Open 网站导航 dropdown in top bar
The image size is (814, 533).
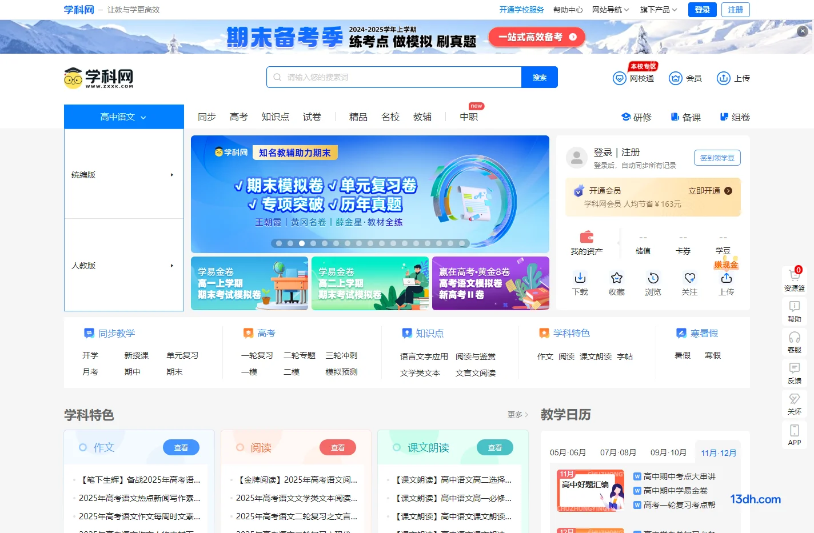coord(610,10)
